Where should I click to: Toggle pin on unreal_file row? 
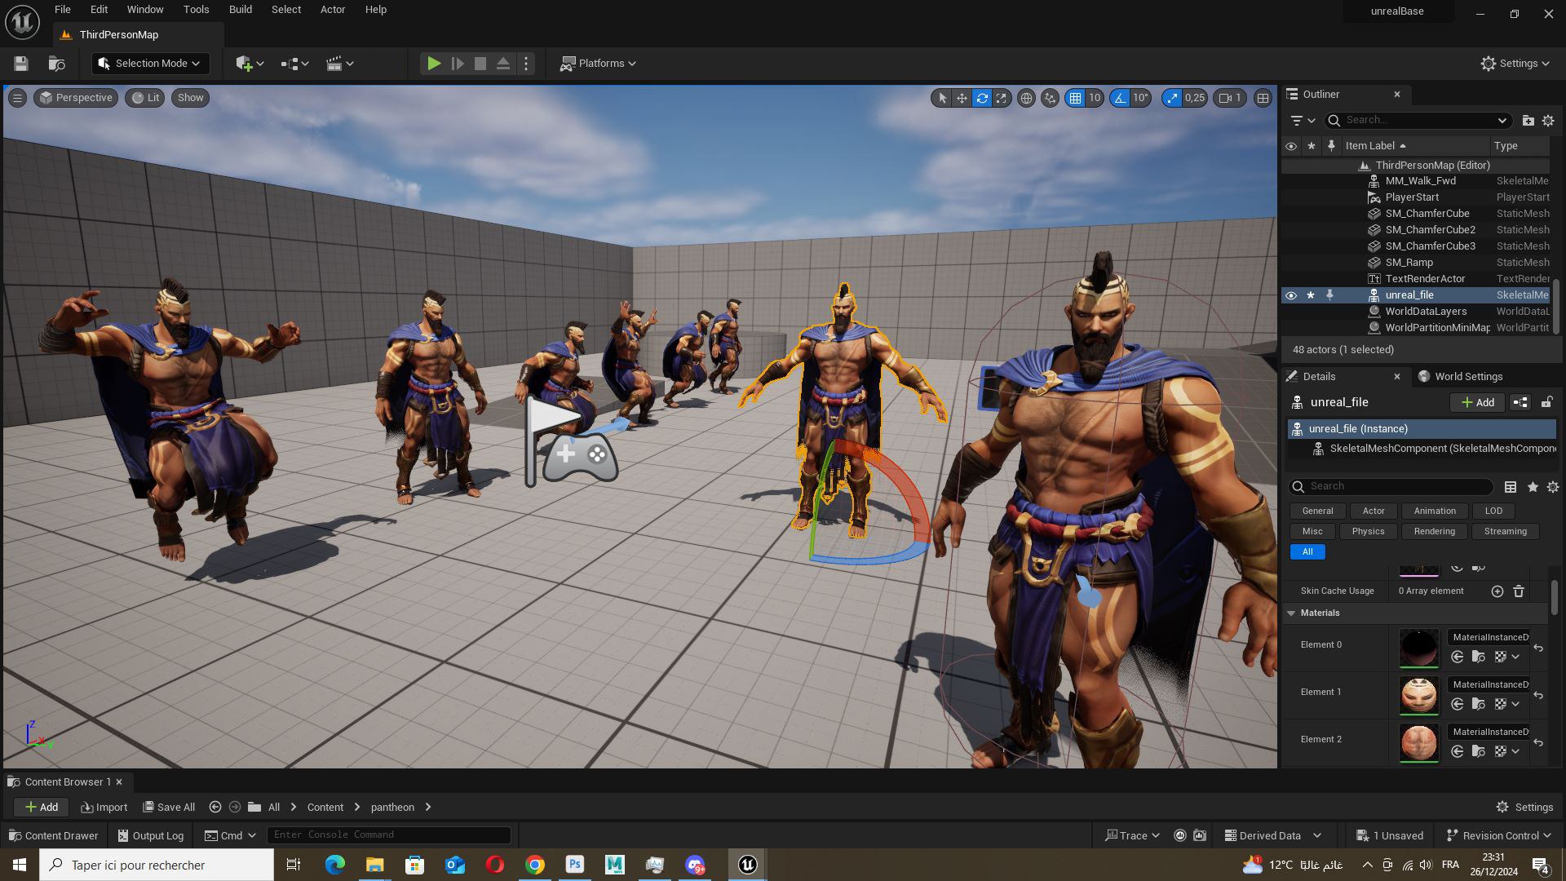(1329, 295)
